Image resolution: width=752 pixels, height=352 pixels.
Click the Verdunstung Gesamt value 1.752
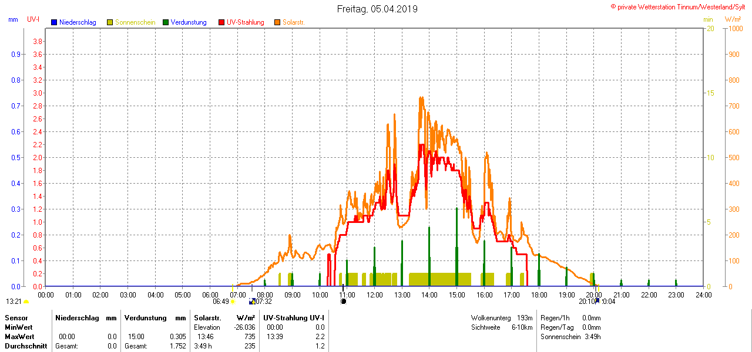coord(177,346)
